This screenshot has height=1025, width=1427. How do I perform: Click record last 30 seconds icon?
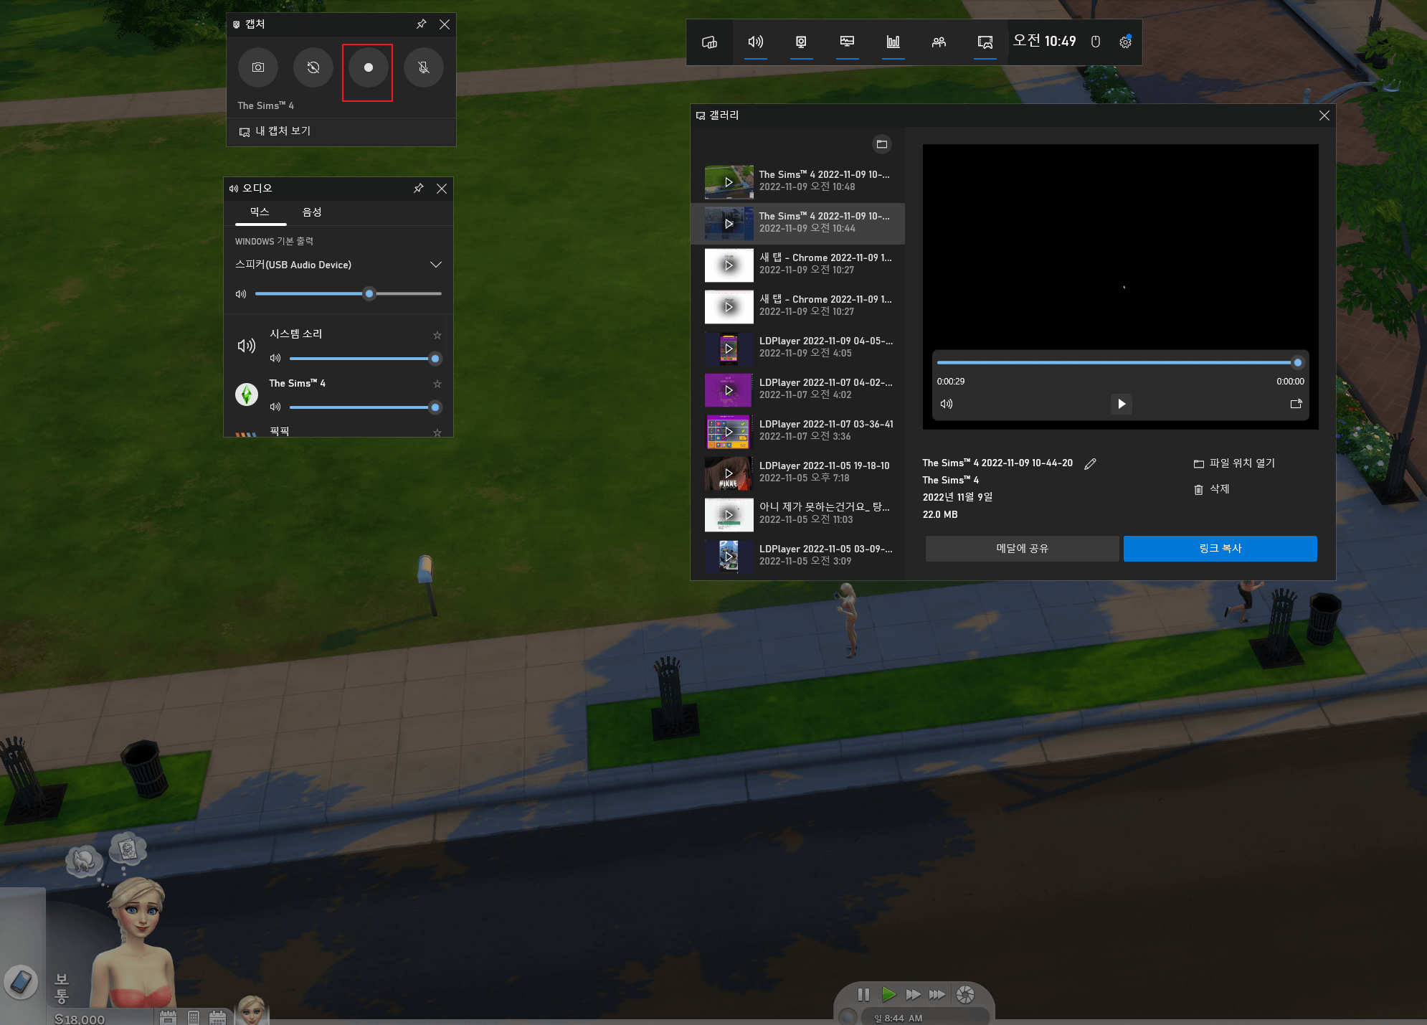pyautogui.click(x=313, y=67)
